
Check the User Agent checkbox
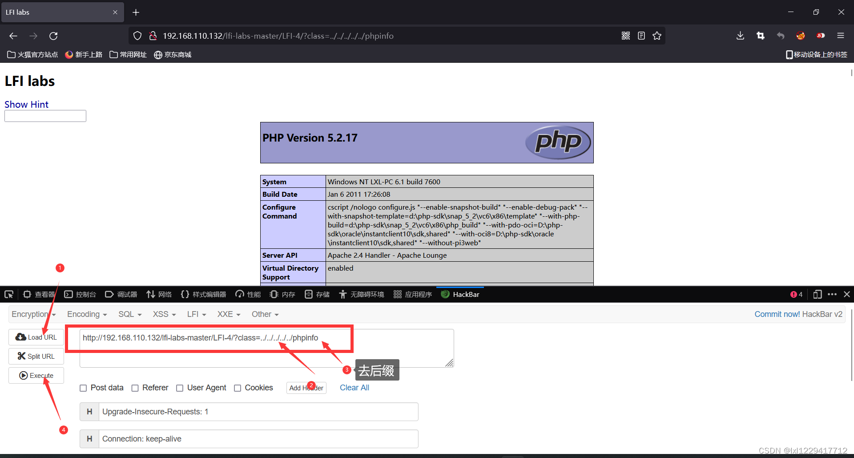[x=180, y=388]
